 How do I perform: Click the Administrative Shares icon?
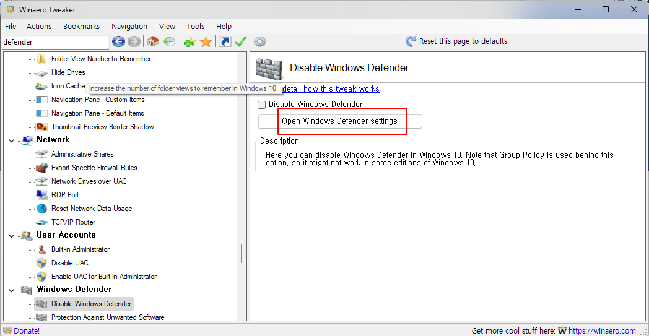tap(41, 154)
